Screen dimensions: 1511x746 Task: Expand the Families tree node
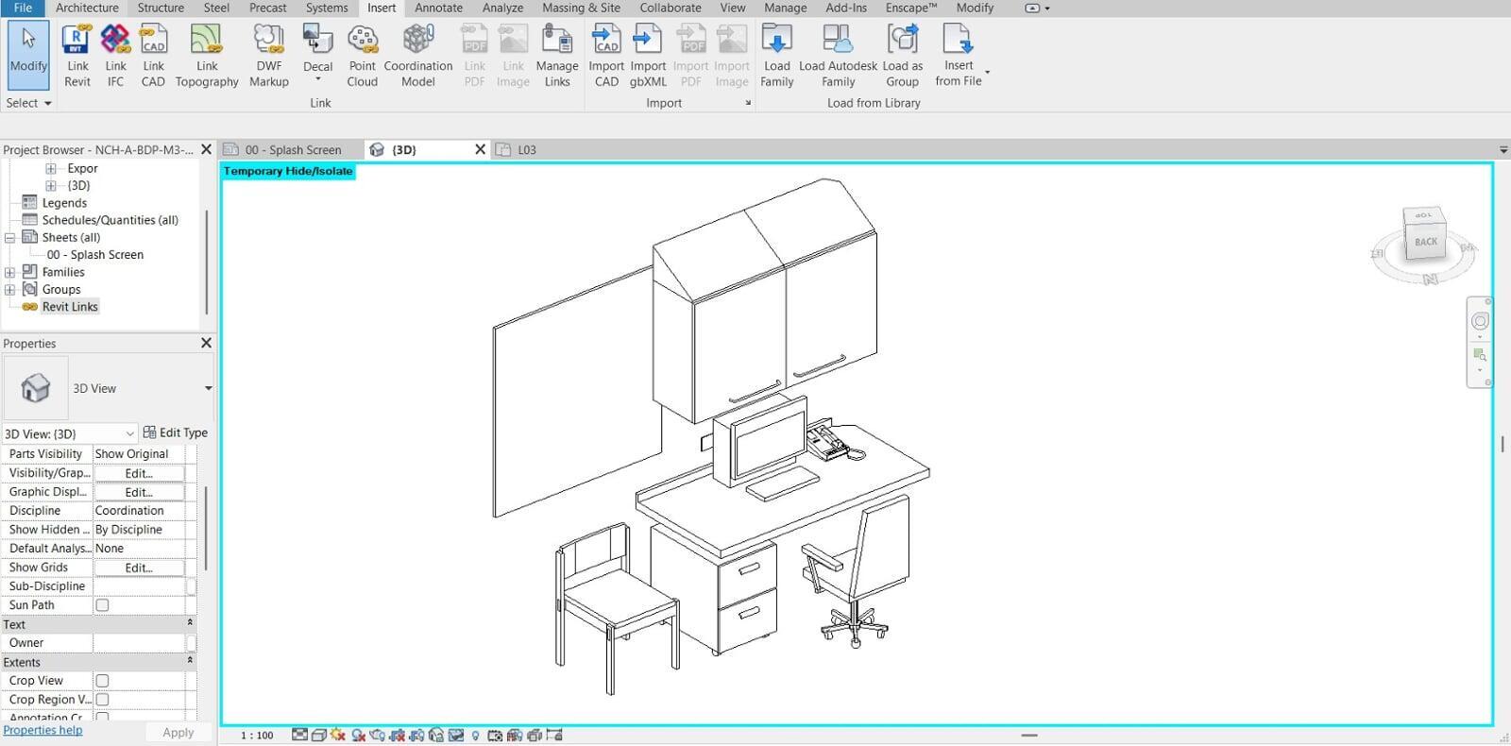pos(10,272)
